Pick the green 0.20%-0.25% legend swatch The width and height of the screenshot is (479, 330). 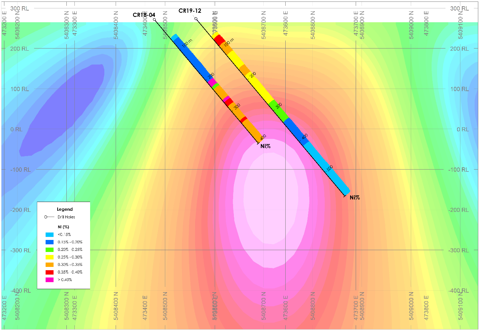(50, 249)
